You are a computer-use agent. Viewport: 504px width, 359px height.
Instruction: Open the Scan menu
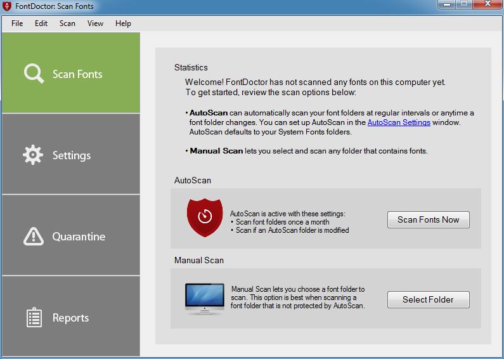pos(67,23)
